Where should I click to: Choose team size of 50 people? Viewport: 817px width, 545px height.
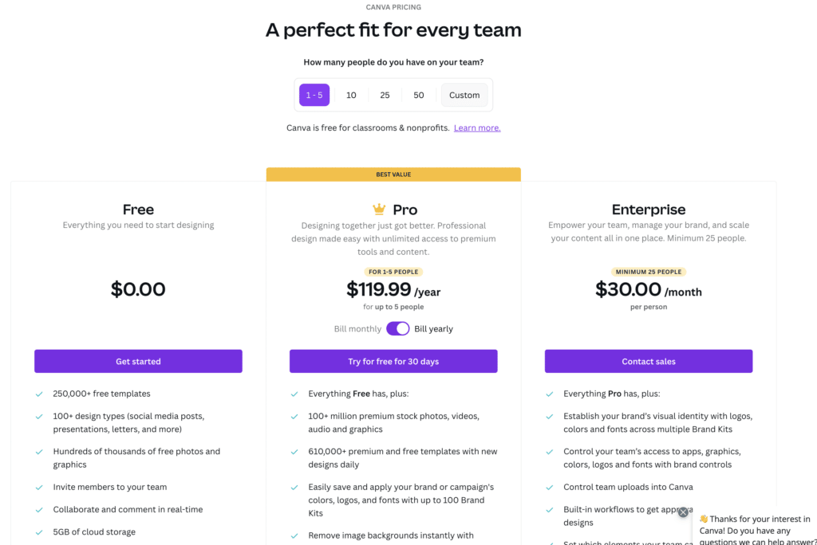pyautogui.click(x=418, y=95)
